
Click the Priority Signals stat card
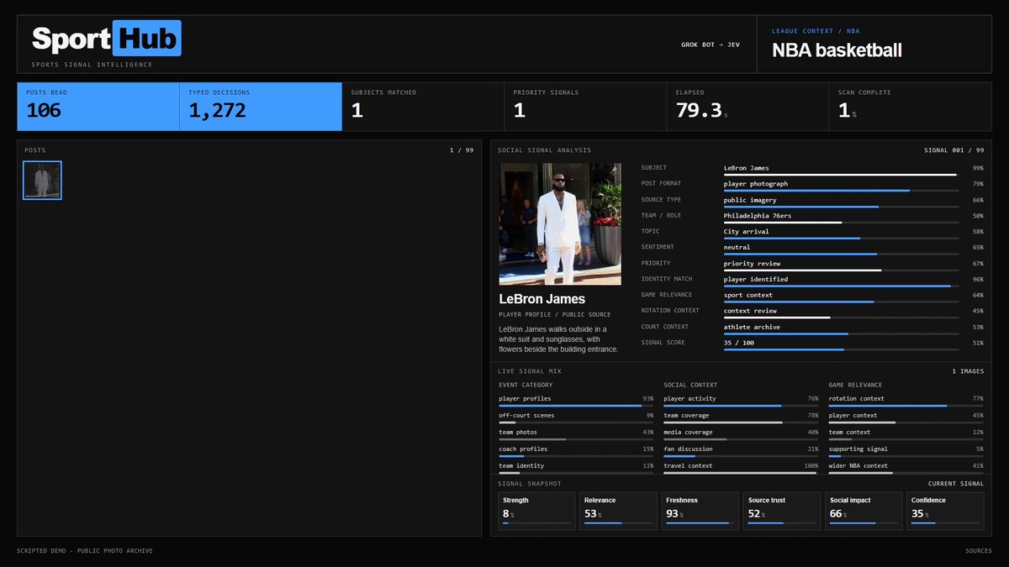tap(585, 107)
